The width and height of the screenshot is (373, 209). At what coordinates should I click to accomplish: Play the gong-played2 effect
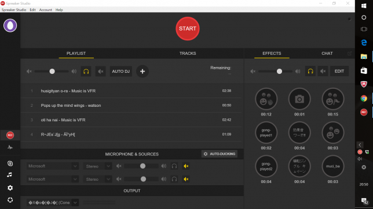pos(266,166)
